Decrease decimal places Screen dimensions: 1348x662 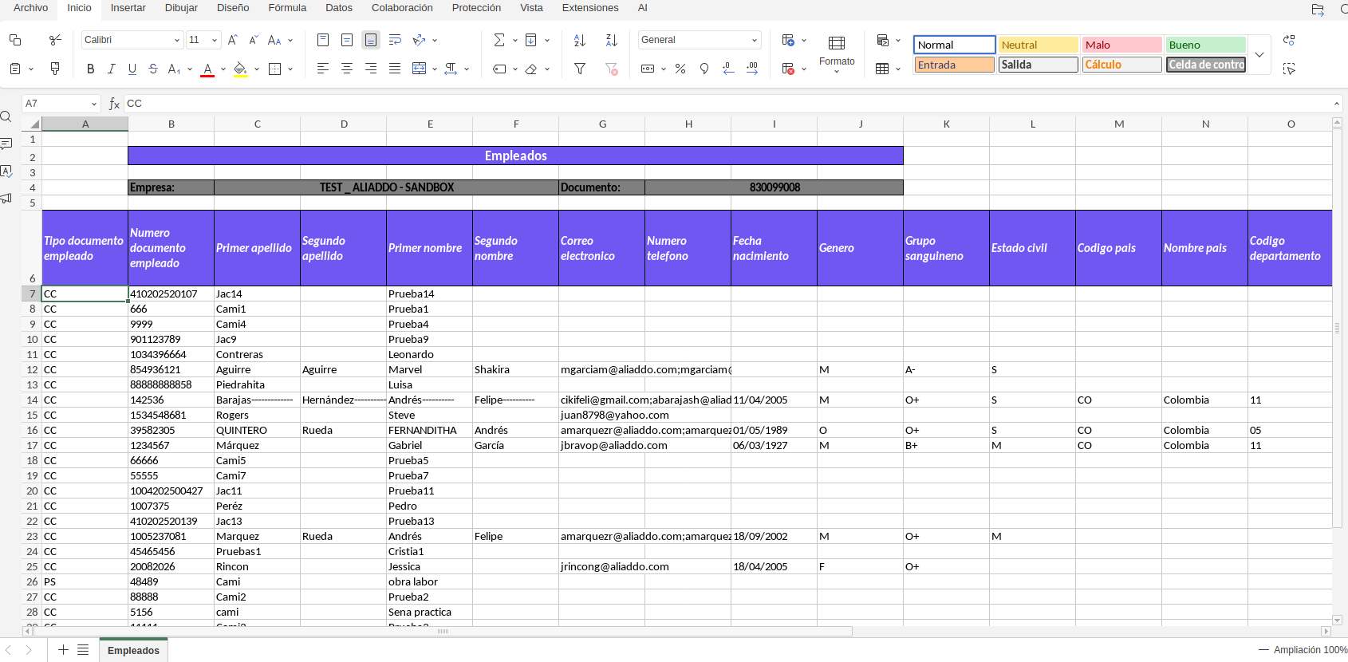coord(728,69)
